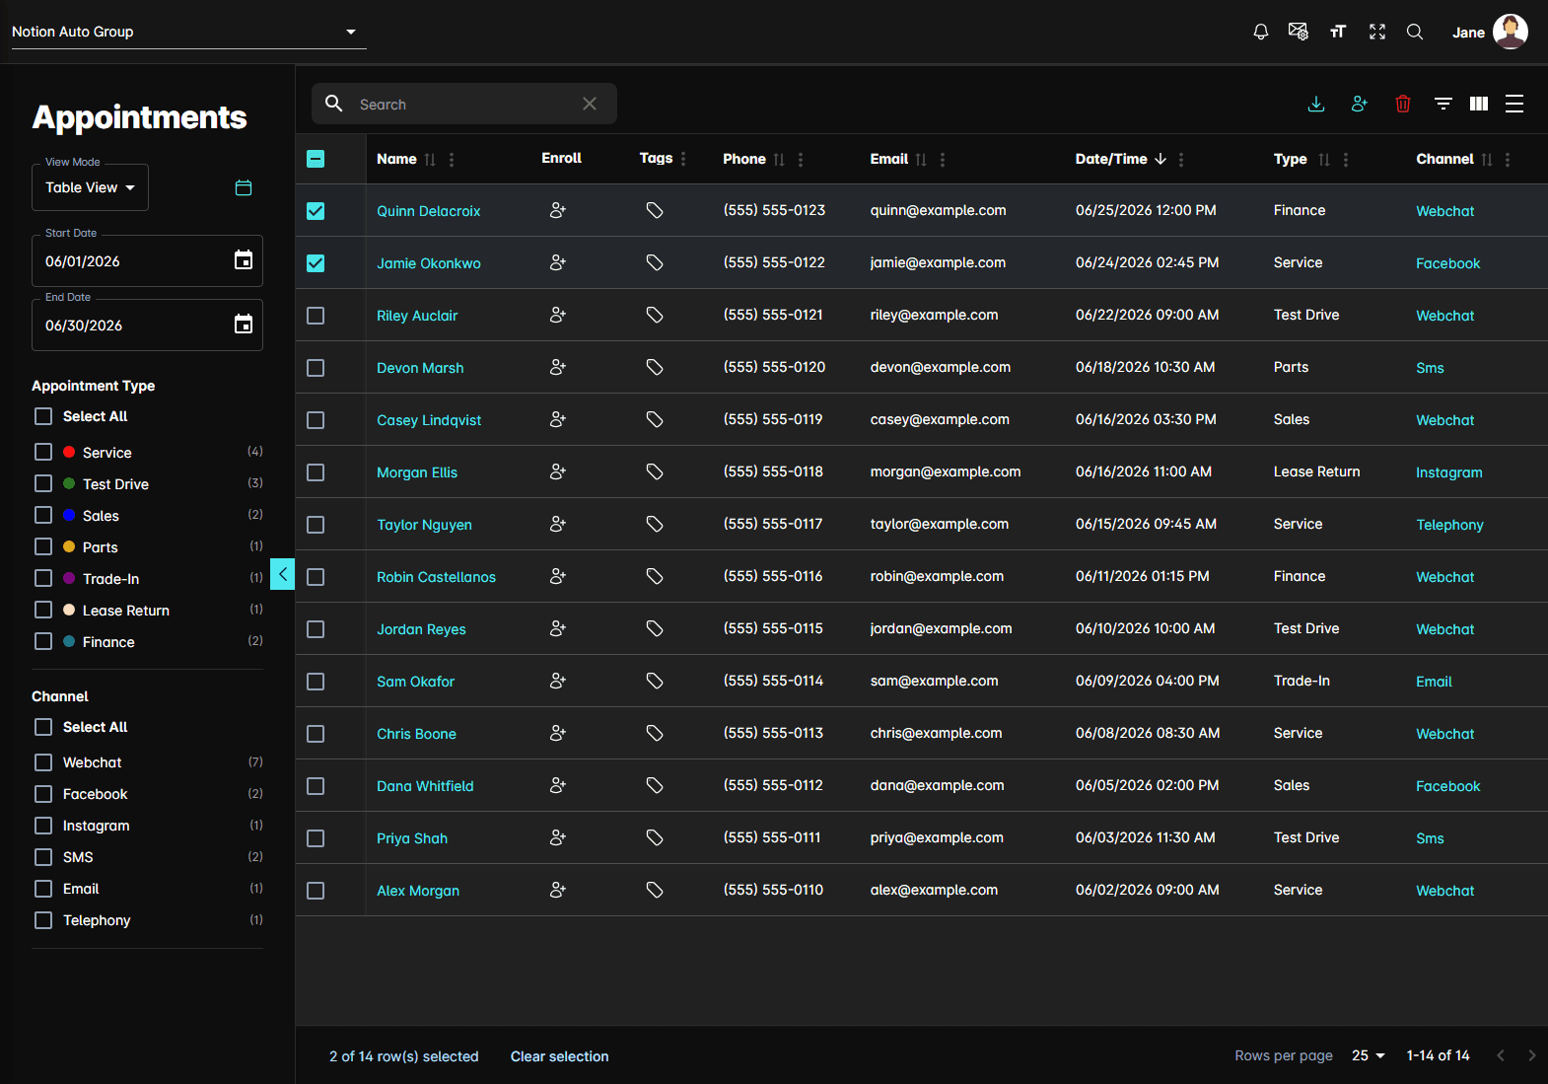Screen dimensions: 1548x1084
Task: Open the Facebook channel link for Dana Whitfield
Action: pos(1448,786)
